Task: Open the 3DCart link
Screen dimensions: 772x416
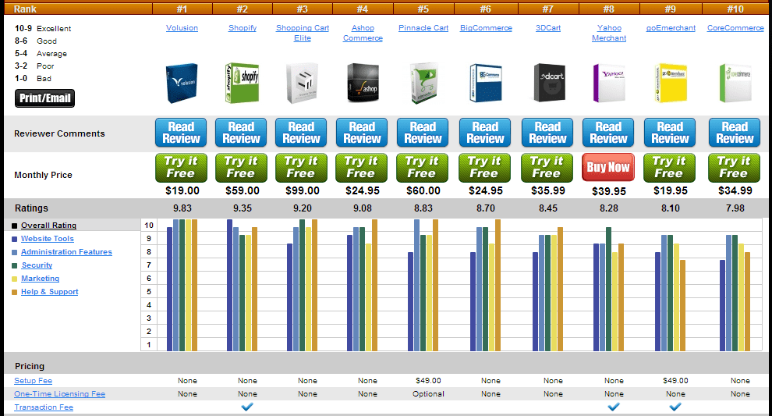Action: [x=548, y=28]
